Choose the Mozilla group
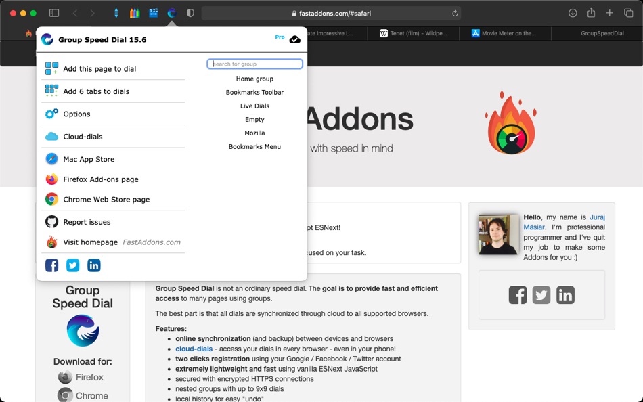 (254, 133)
